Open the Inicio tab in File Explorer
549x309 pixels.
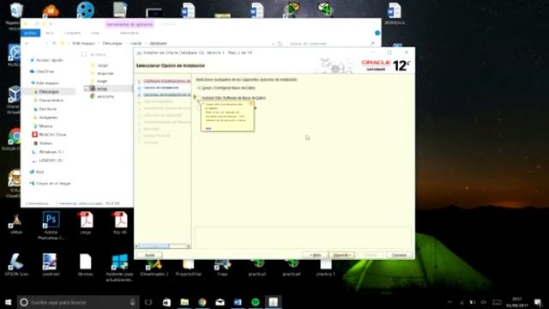(50, 33)
